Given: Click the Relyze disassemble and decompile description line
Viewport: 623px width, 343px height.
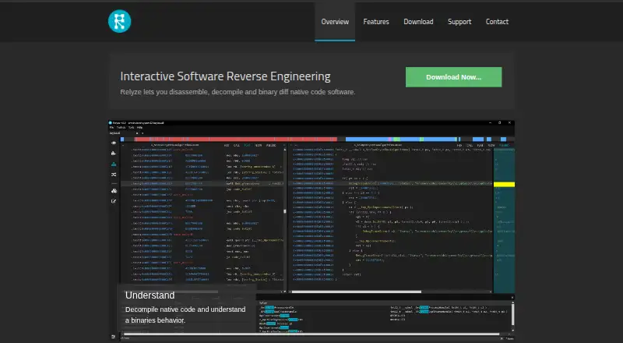Looking at the screenshot, I should pos(238,92).
